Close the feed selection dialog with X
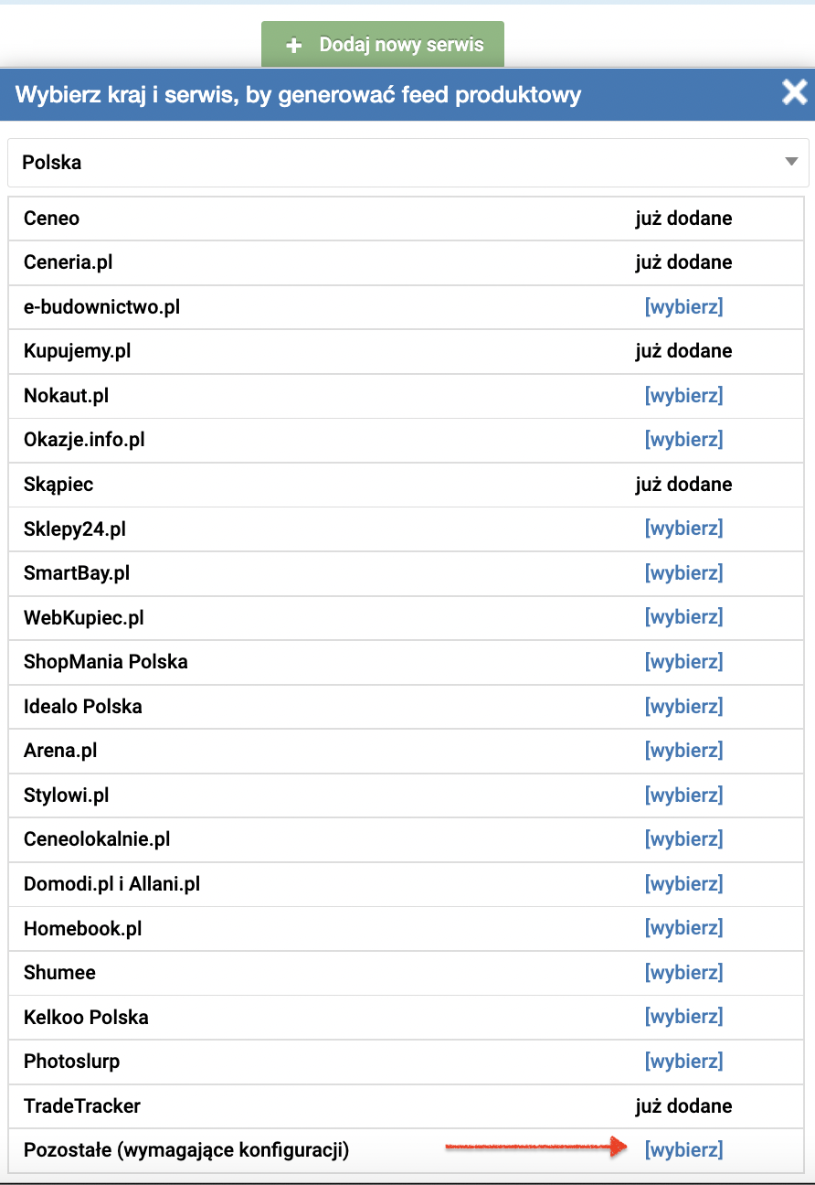 (794, 92)
